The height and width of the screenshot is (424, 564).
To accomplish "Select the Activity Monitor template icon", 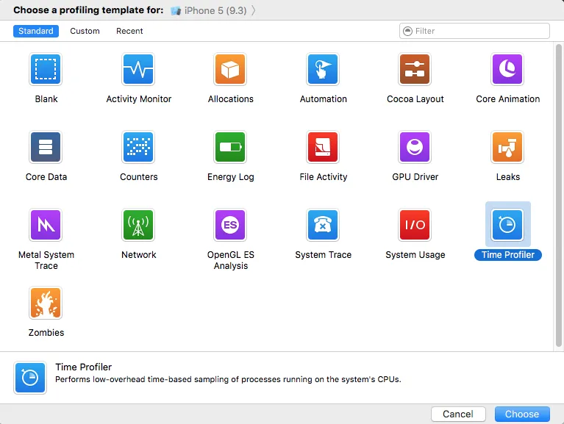I will (x=138, y=69).
